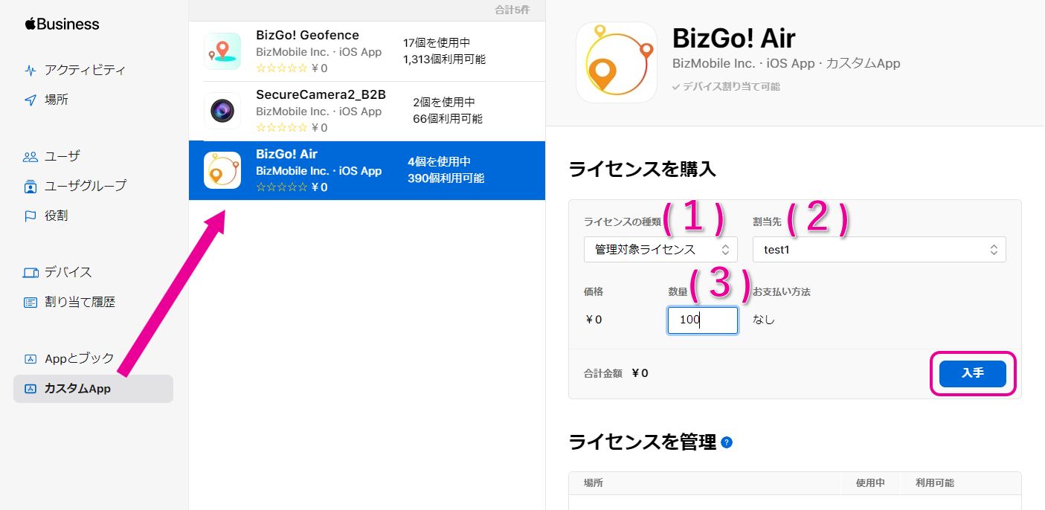Open the ライセンスの種類 dropdown
1045x510 pixels.
pyautogui.click(x=660, y=250)
